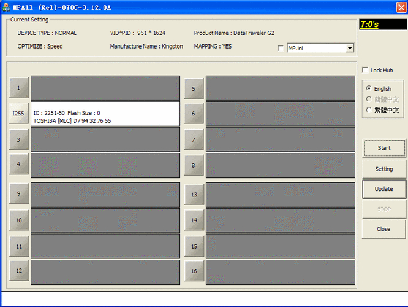Click port button 13
408x307 pixels.
194,195
